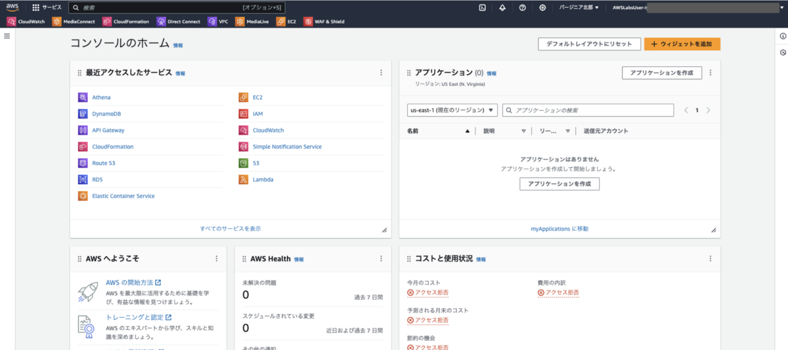Open AWS の開始方法 link
The image size is (788, 350).
133,282
